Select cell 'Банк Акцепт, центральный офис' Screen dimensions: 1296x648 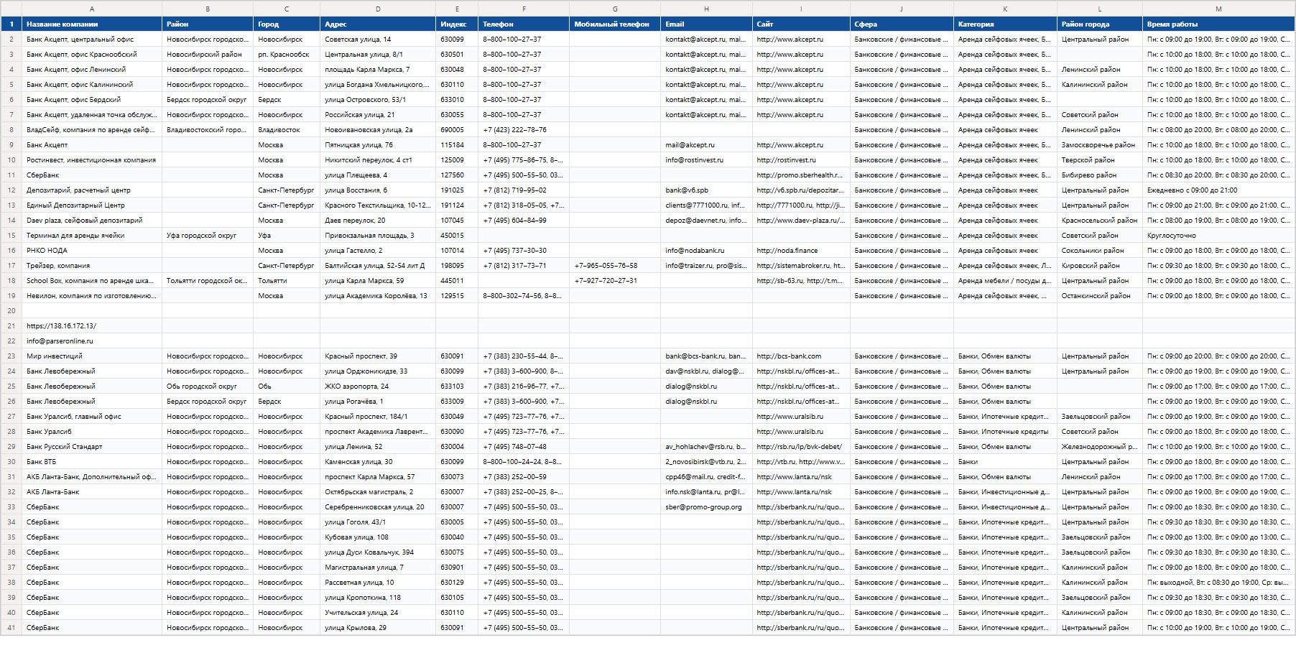coord(92,40)
